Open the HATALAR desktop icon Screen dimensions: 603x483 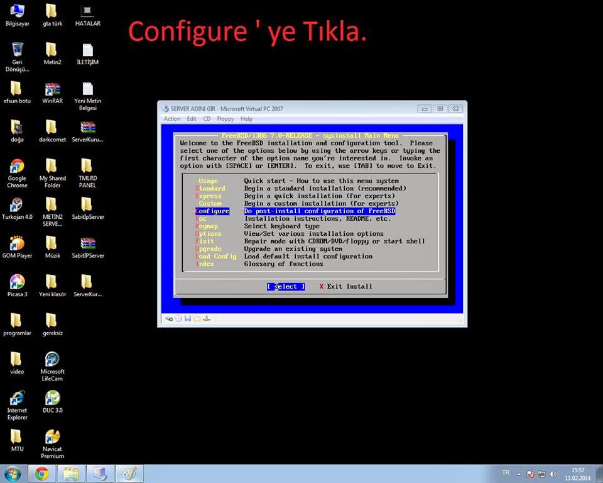[x=88, y=15]
